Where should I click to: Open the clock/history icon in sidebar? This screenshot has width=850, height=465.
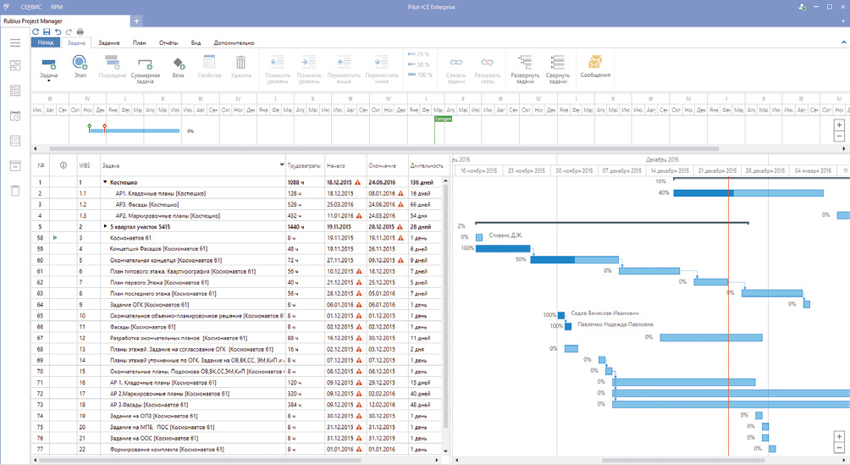pos(15,116)
